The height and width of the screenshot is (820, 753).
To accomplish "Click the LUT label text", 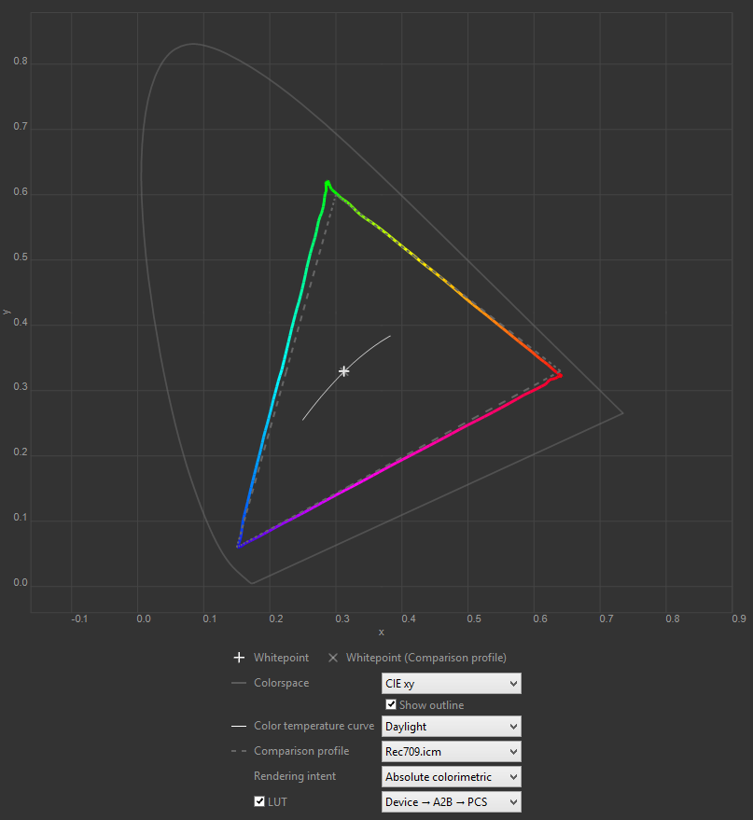I will click(x=277, y=801).
